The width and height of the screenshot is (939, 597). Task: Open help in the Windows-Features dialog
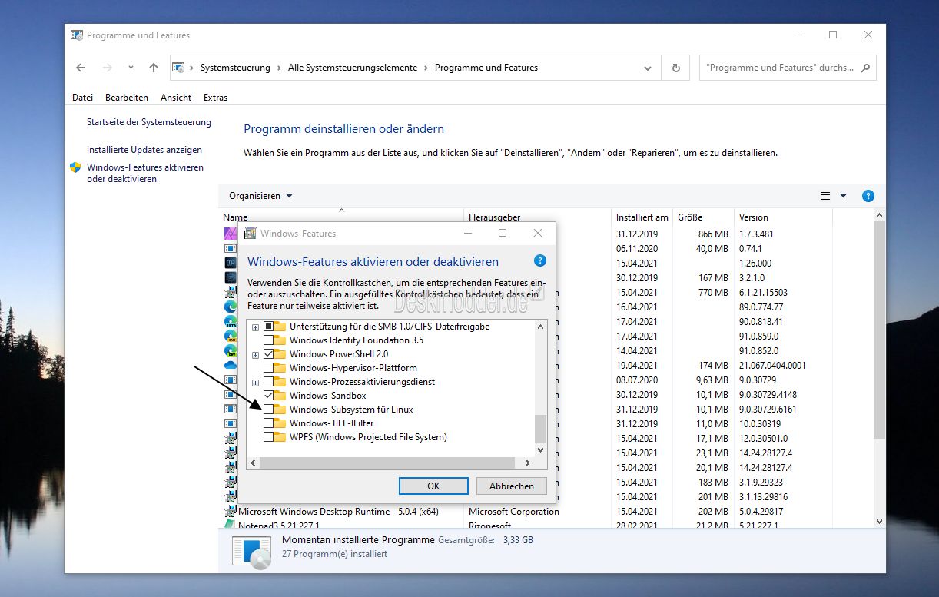pos(539,261)
